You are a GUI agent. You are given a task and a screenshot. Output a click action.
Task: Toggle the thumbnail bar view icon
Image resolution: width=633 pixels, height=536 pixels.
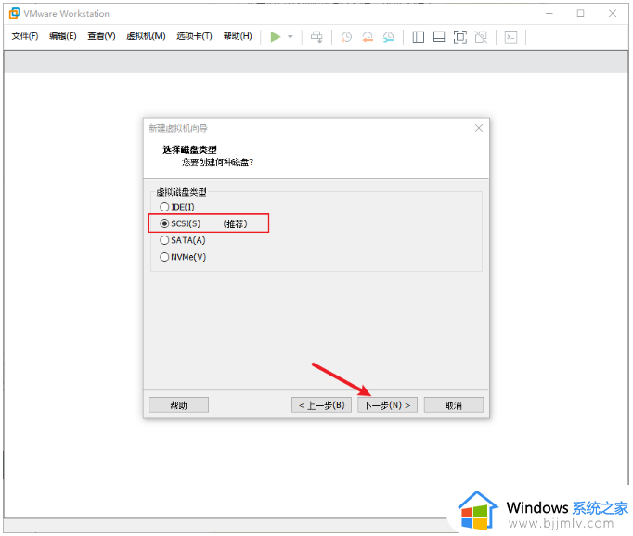[x=439, y=37]
